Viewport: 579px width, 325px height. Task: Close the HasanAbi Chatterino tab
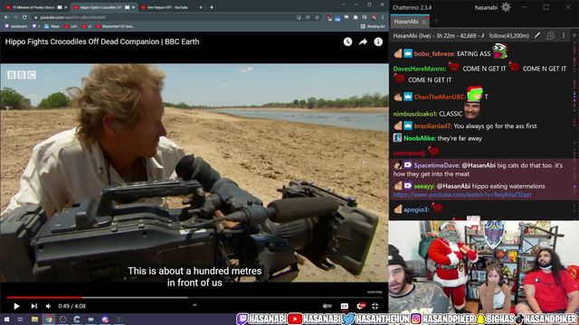click(424, 22)
